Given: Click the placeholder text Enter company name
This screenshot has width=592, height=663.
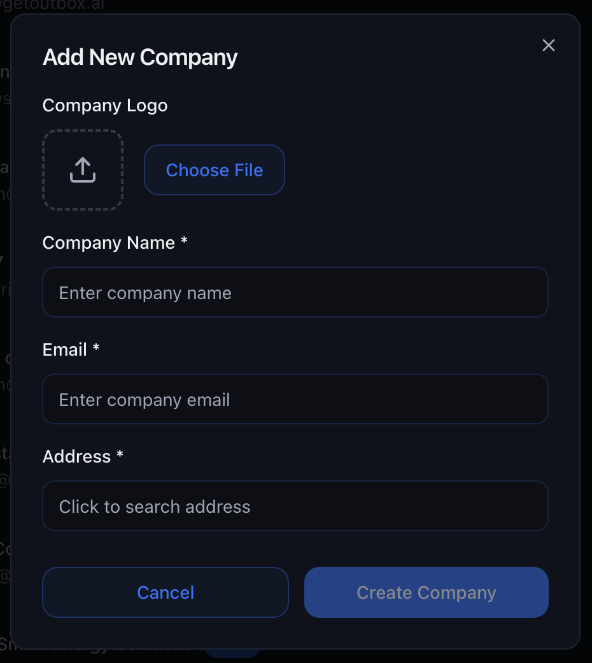Looking at the screenshot, I should click(x=144, y=293).
